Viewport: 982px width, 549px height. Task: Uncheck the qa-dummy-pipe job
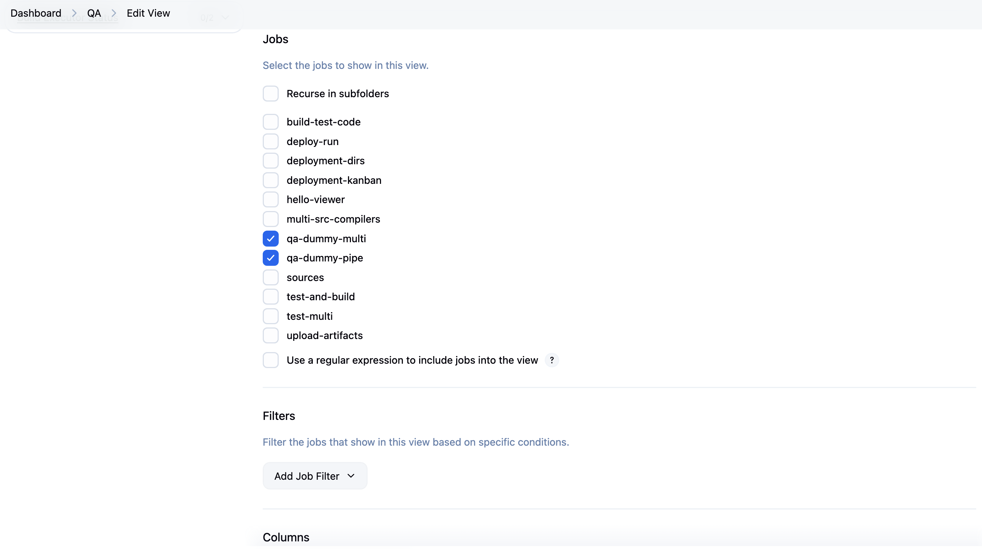271,258
